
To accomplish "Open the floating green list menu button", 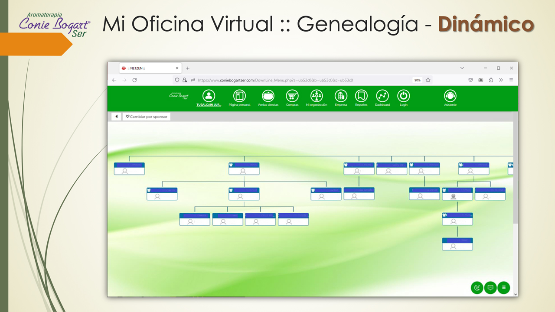I will pyautogui.click(x=503, y=287).
